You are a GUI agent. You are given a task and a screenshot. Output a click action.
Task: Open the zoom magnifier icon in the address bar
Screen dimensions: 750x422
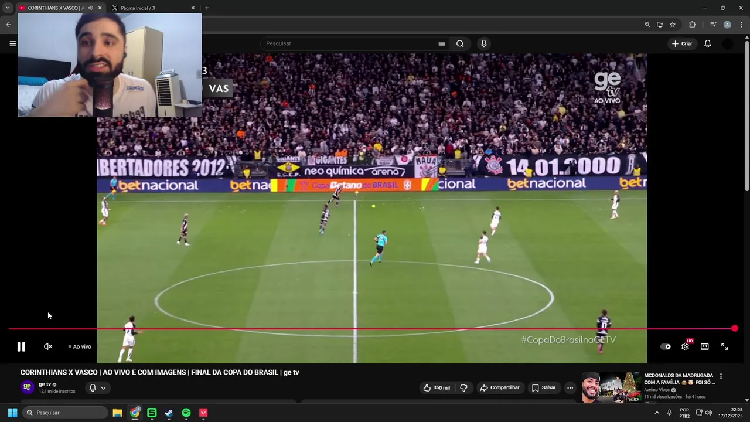coord(647,25)
